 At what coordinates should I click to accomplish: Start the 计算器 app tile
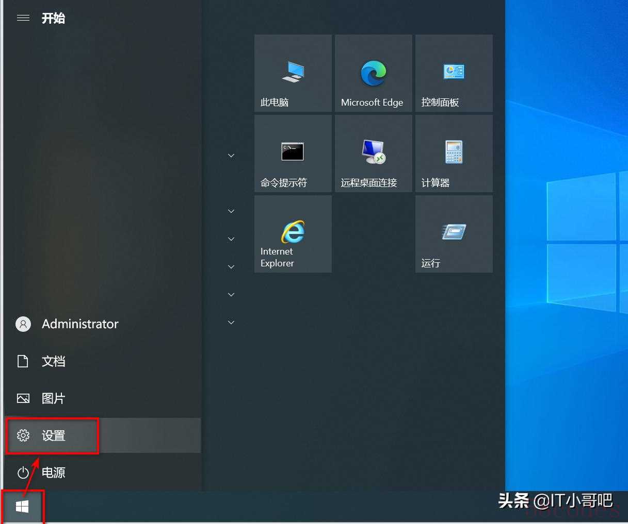[x=454, y=154]
